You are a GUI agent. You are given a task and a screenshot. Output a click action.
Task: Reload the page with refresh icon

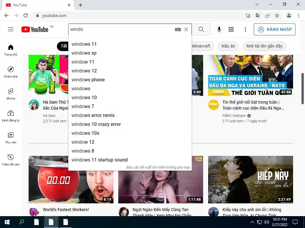point(26,15)
